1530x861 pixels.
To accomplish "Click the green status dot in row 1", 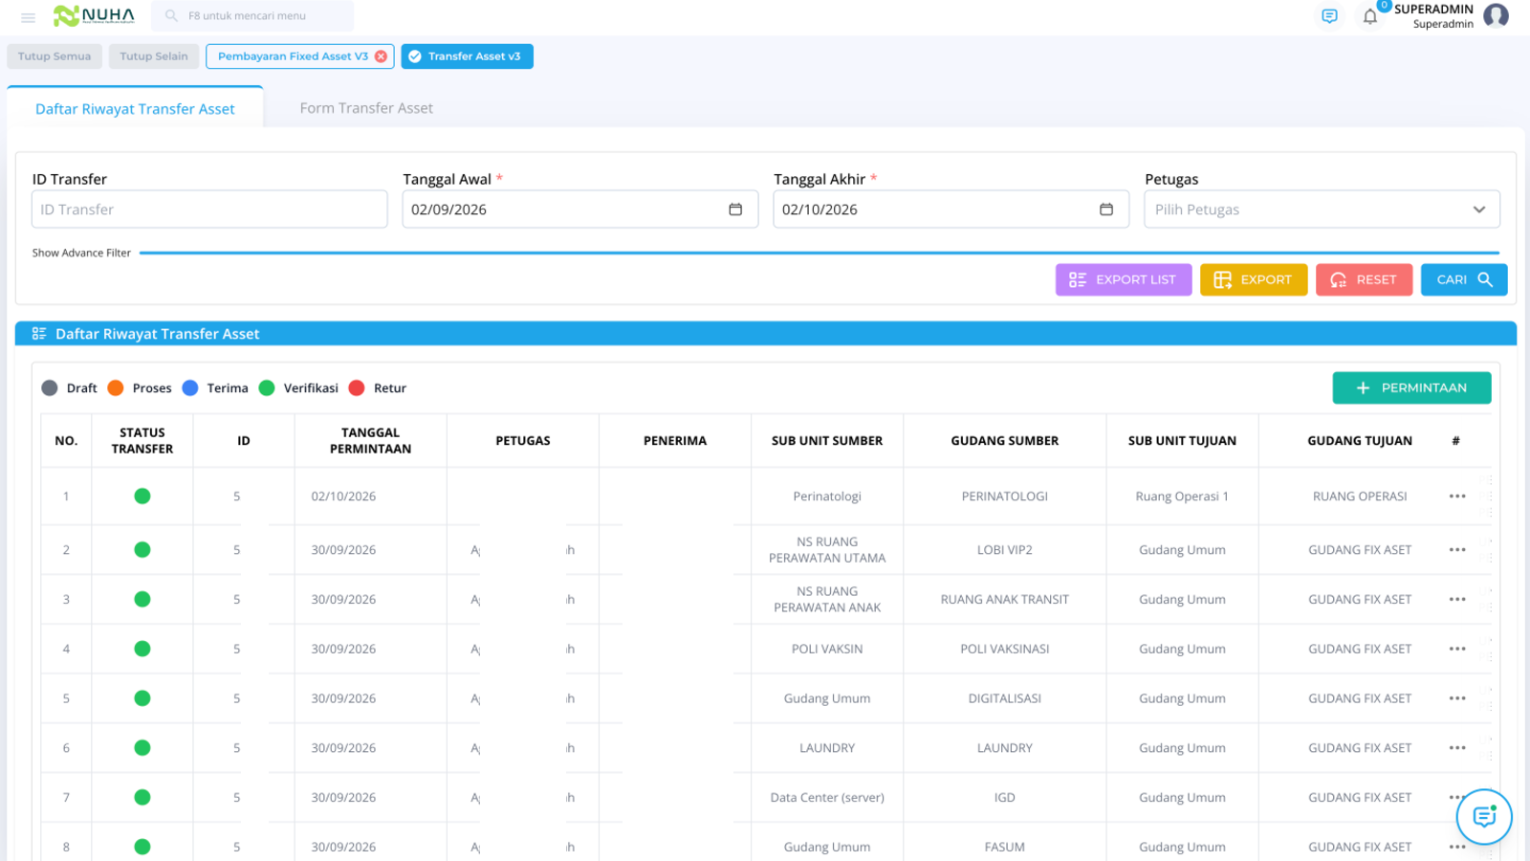I will [x=142, y=497].
